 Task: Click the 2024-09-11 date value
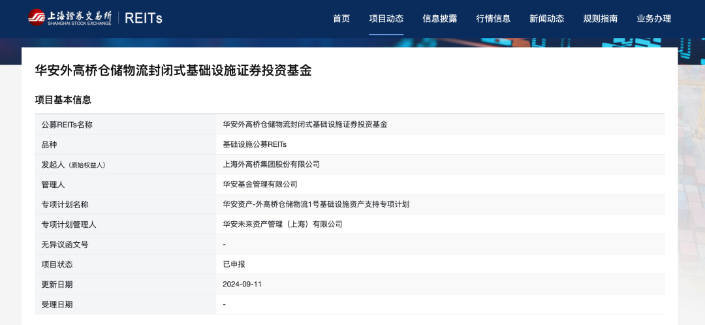pos(242,284)
